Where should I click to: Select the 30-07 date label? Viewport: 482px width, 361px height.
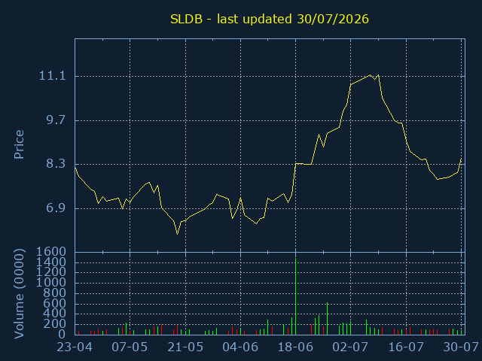461,347
